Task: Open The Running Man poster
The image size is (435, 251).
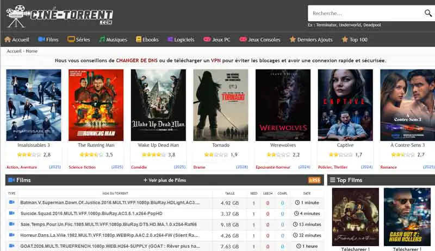Action: click(x=96, y=105)
